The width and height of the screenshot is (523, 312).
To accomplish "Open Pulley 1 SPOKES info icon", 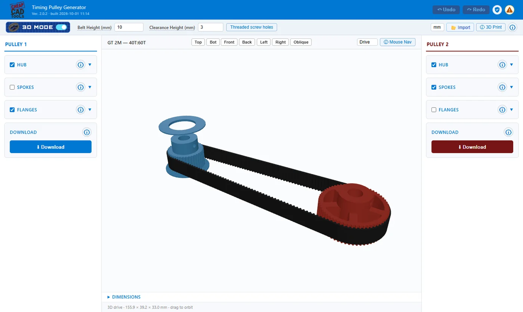I will [80, 87].
